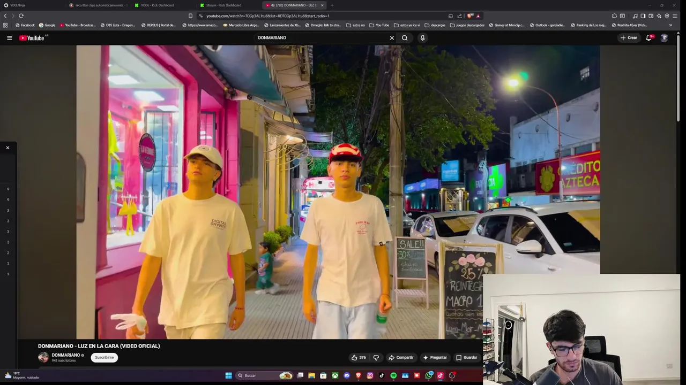Switch to the VDO.Ninja browser tab

(x=32, y=5)
